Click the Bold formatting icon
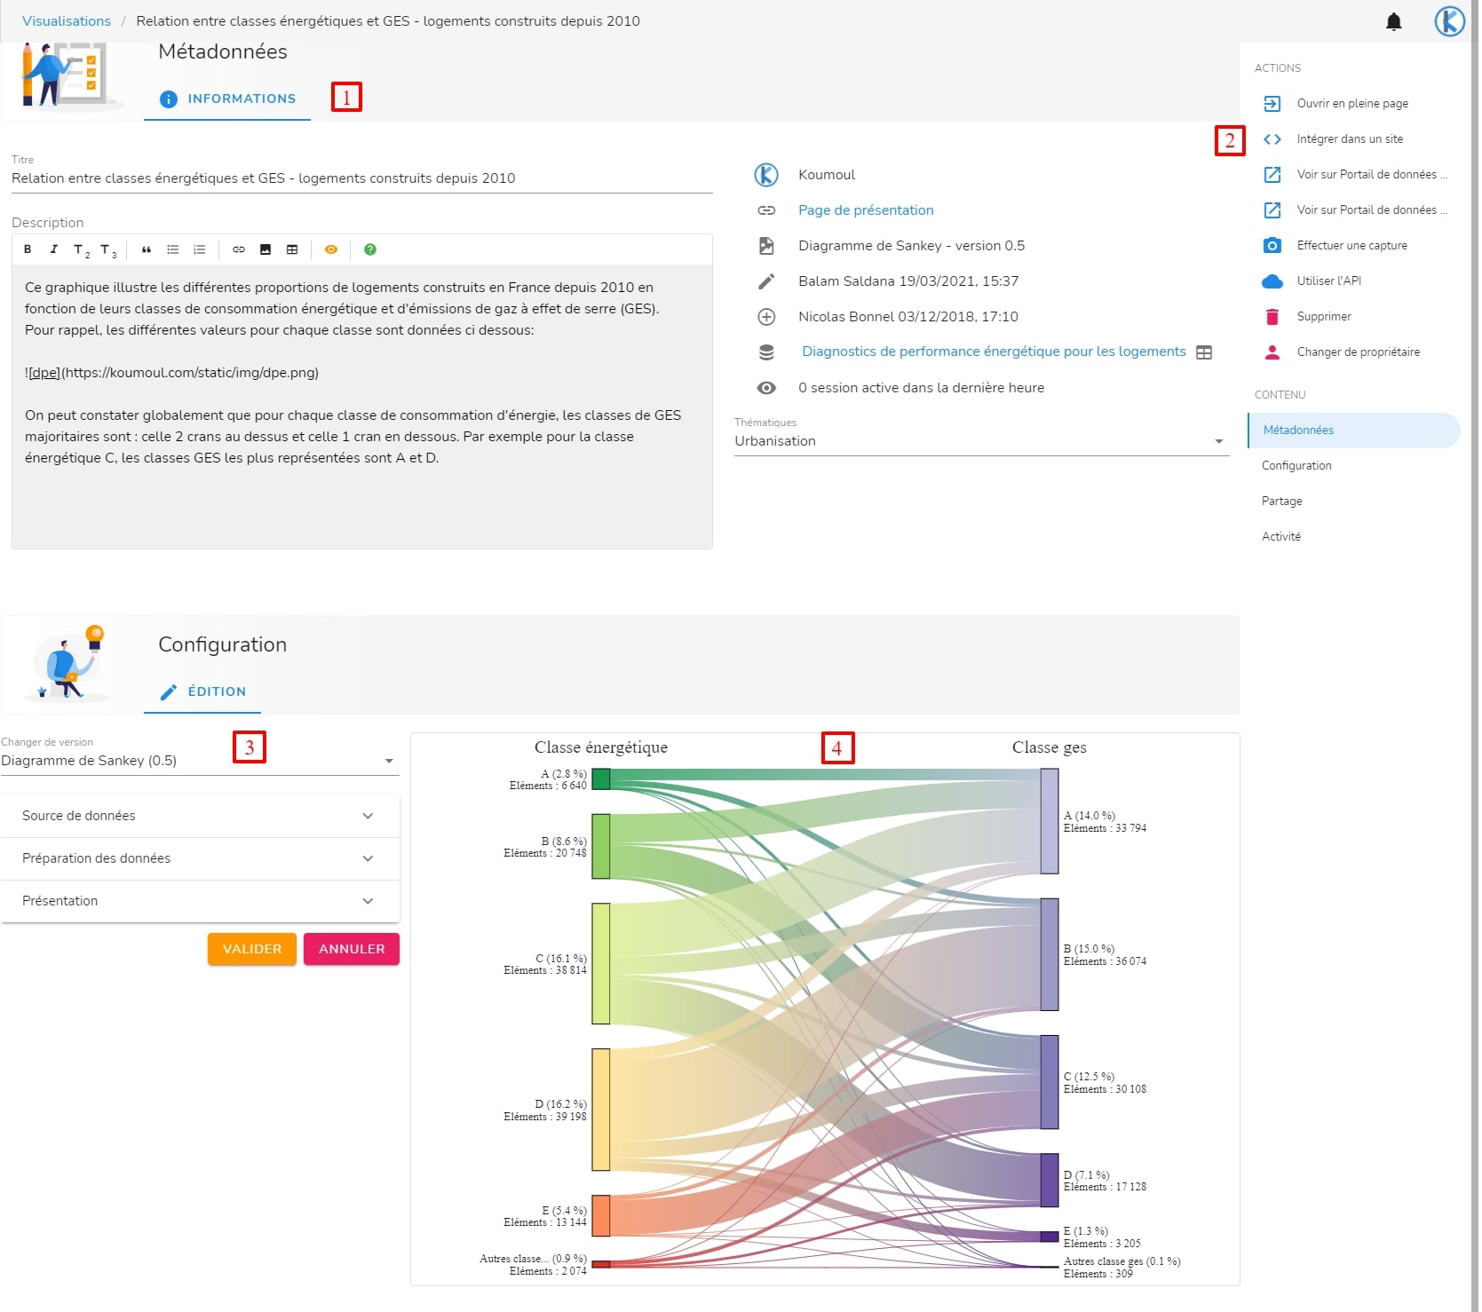 [x=28, y=249]
